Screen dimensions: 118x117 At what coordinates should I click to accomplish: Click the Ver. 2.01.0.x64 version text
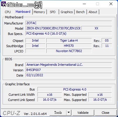(x=35, y=114)
